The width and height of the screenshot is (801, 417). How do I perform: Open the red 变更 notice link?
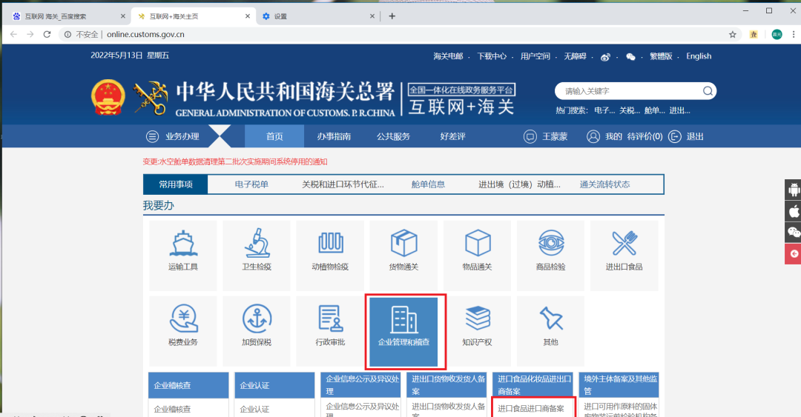point(235,161)
